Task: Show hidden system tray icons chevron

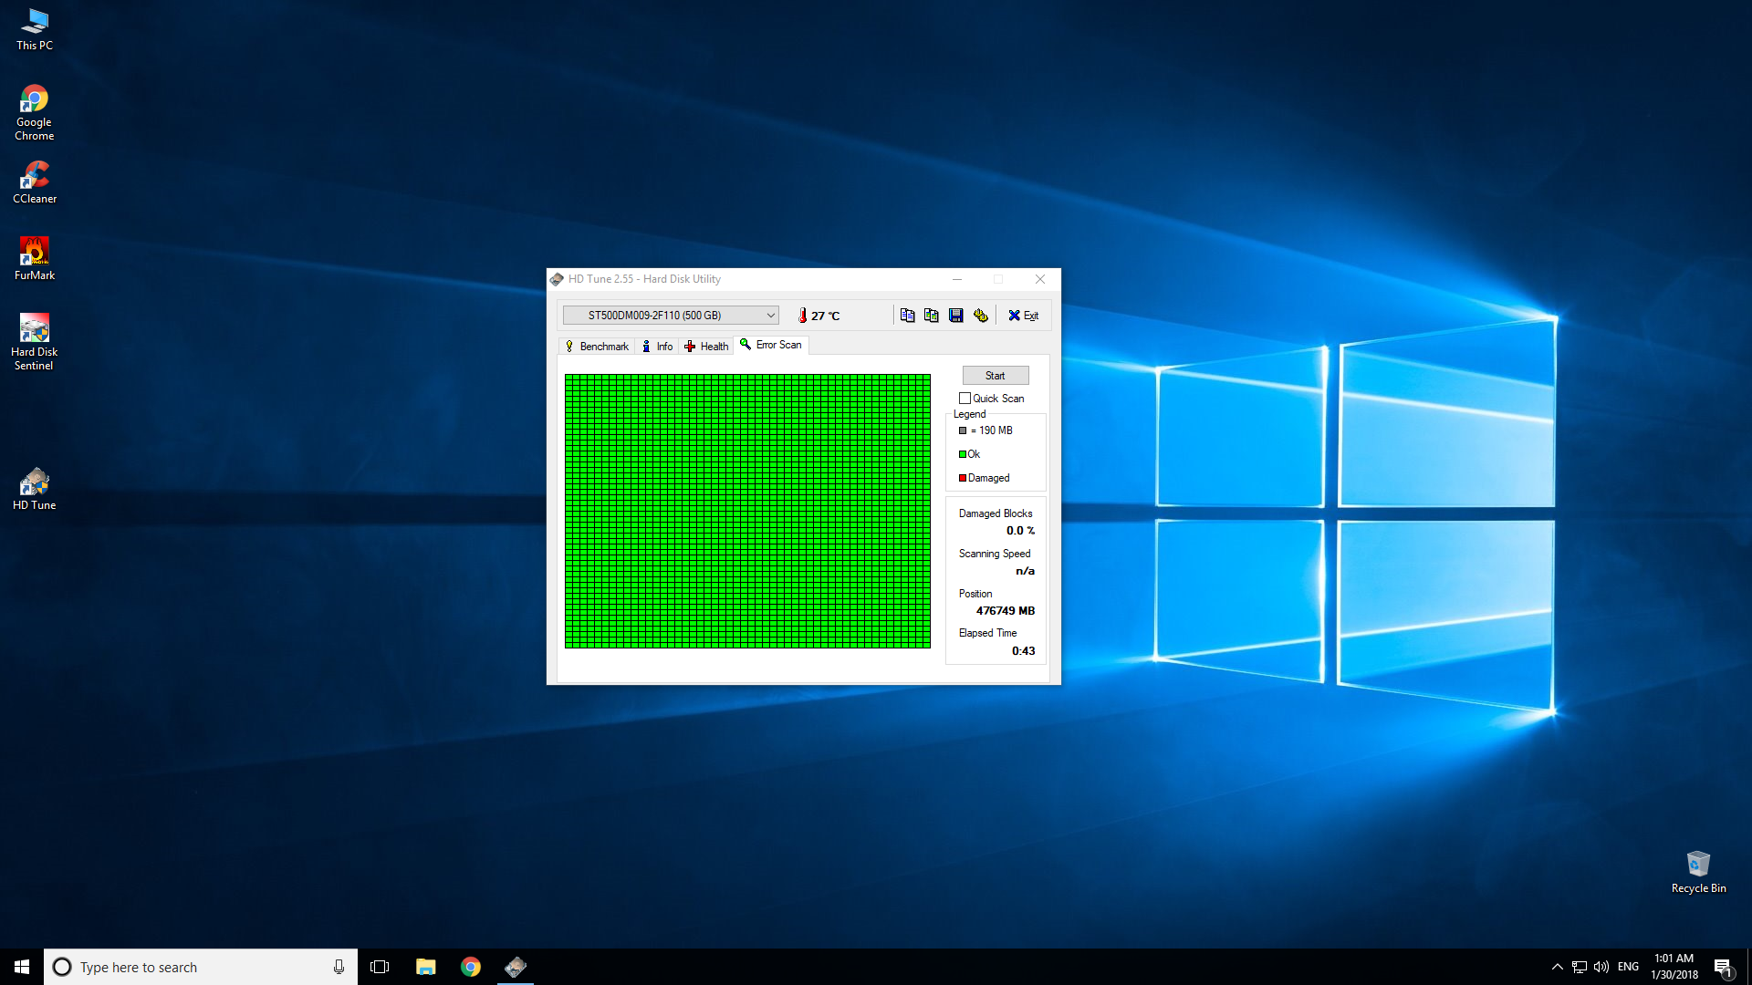Action: pos(1557,967)
